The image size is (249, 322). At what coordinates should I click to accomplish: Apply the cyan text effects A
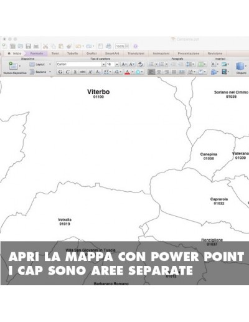point(138,72)
